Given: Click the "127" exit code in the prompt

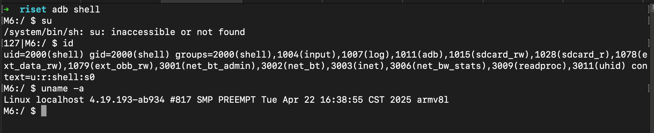Looking at the screenshot, I should pyautogui.click(x=12, y=43).
